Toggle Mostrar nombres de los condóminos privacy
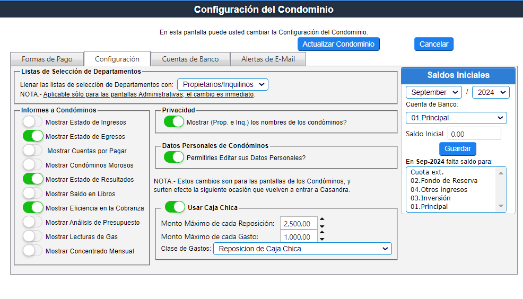The width and height of the screenshot is (523, 299). coord(173,122)
